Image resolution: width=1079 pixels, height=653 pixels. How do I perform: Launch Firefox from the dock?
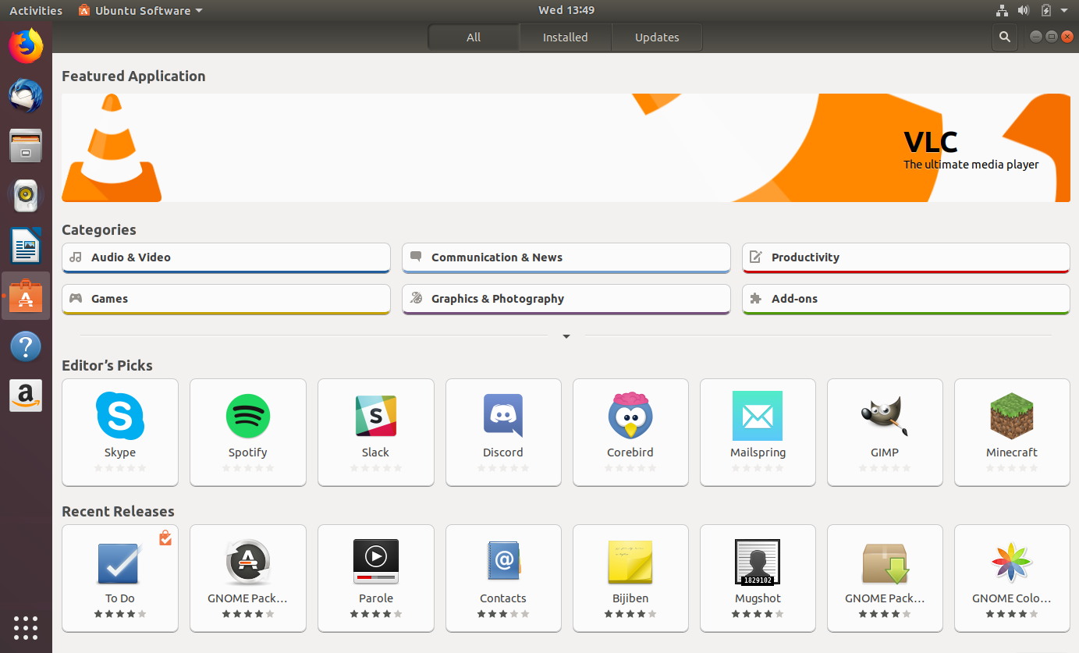[26, 46]
